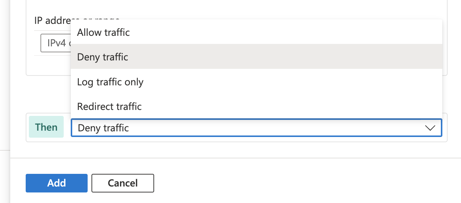The width and height of the screenshot is (461, 203).
Task: Close the dropdown via the down arrow
Action: click(x=430, y=128)
